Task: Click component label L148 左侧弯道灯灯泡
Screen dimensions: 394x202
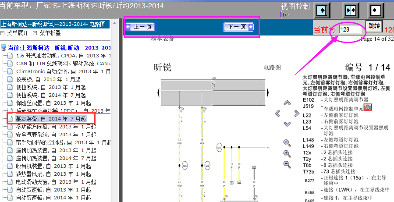Action: point(331,140)
